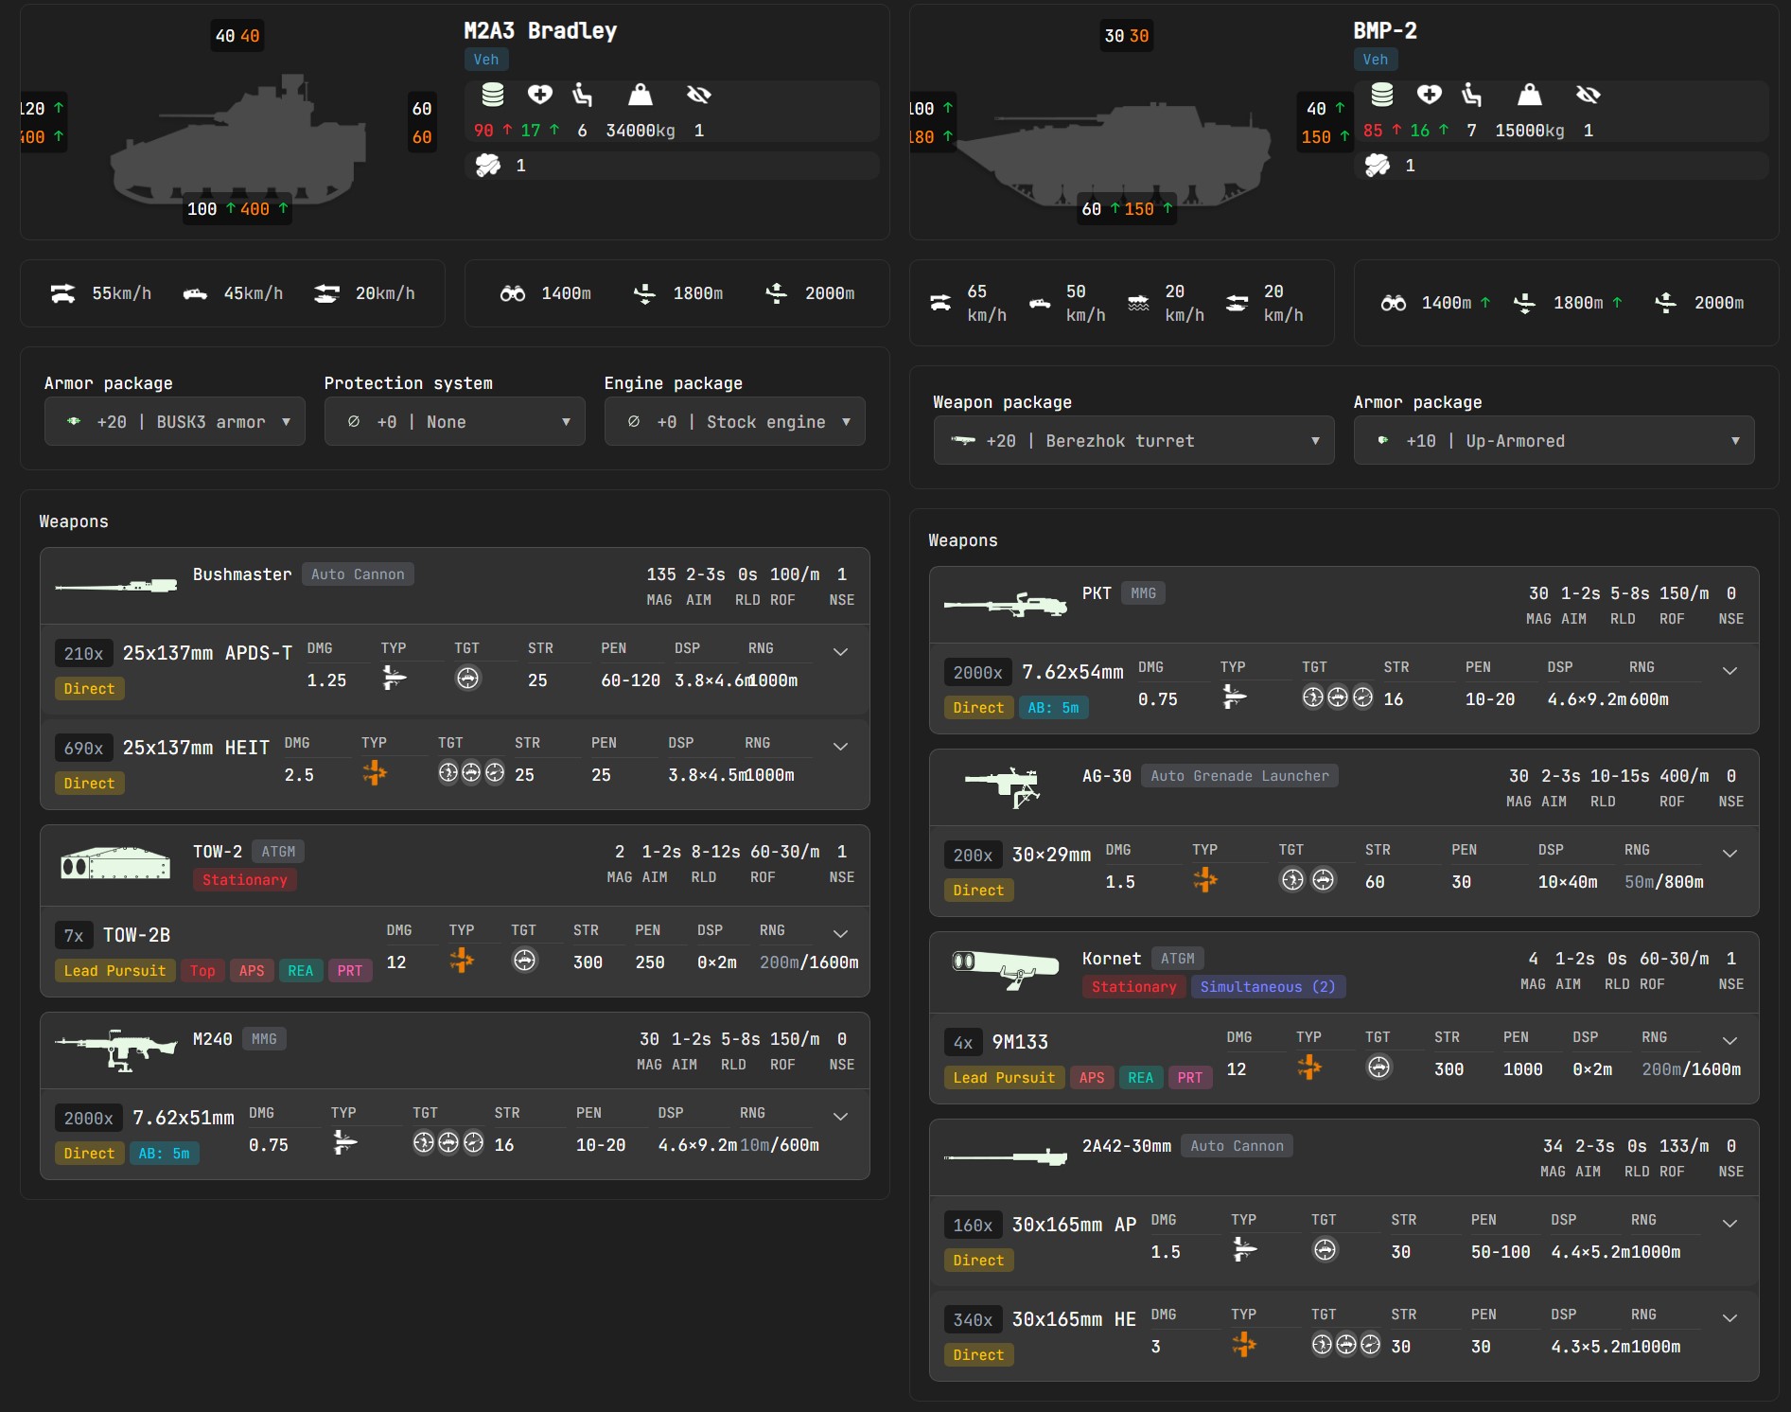Expand the 30x165mm AP ammo row
The width and height of the screenshot is (1791, 1412).
[1730, 1224]
